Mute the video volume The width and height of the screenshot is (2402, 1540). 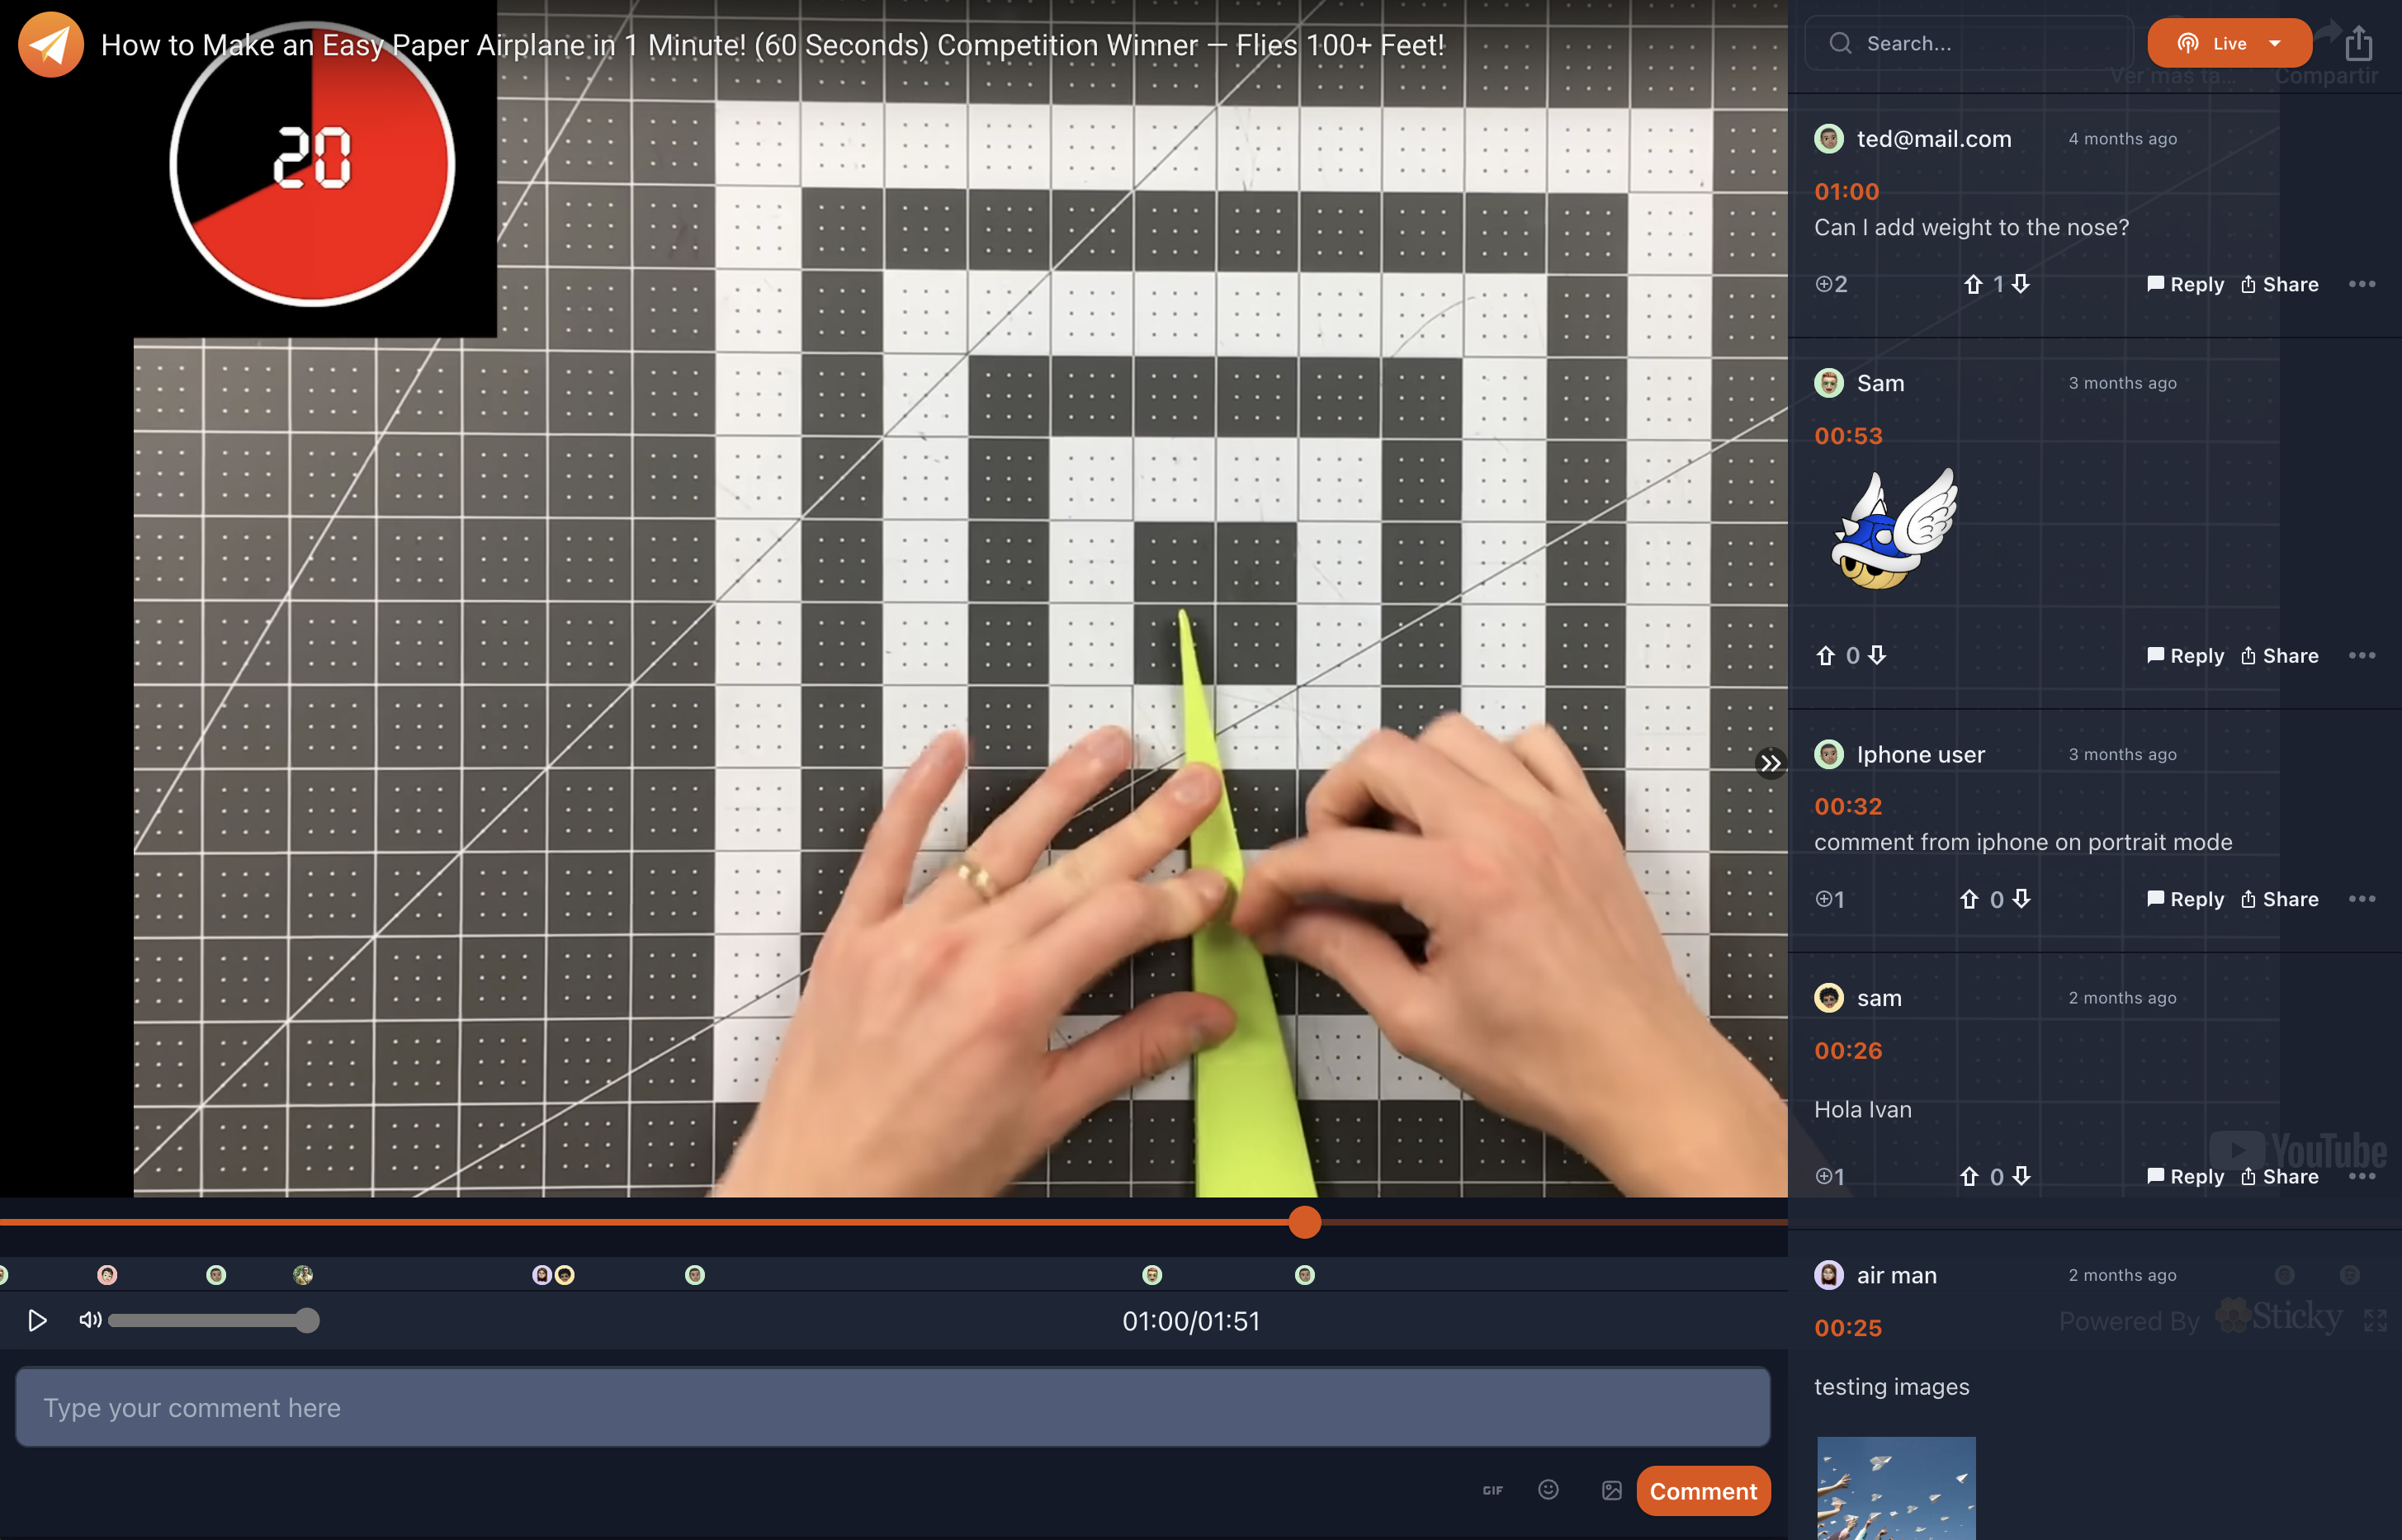point(90,1320)
